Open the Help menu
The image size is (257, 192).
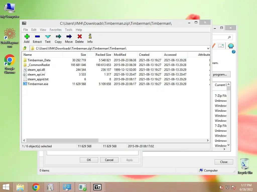point(79,30)
